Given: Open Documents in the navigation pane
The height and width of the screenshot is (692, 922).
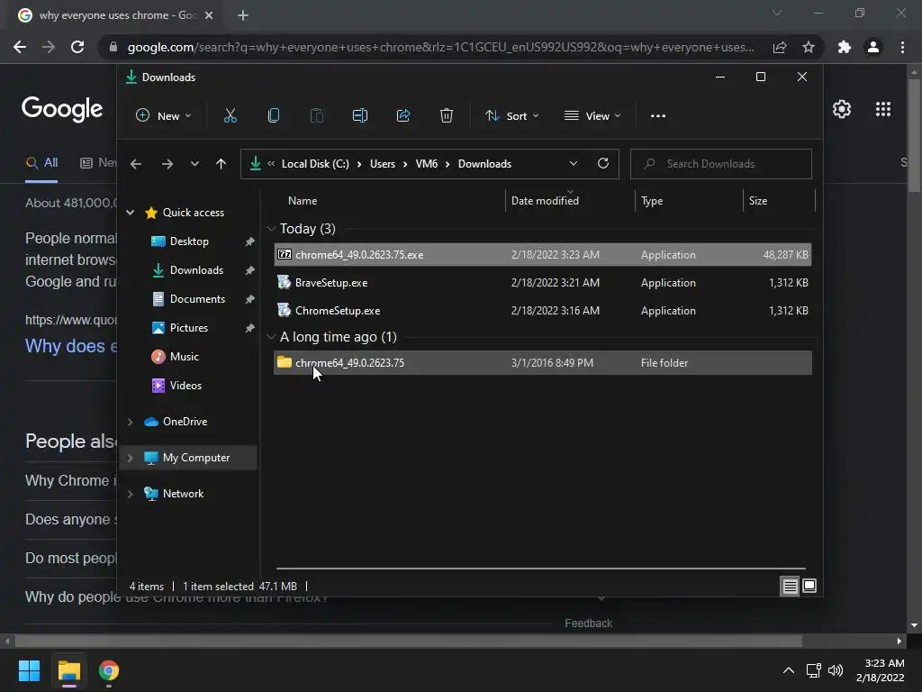Looking at the screenshot, I should 197,299.
